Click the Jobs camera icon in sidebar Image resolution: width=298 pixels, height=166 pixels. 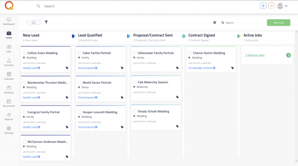tap(9, 48)
